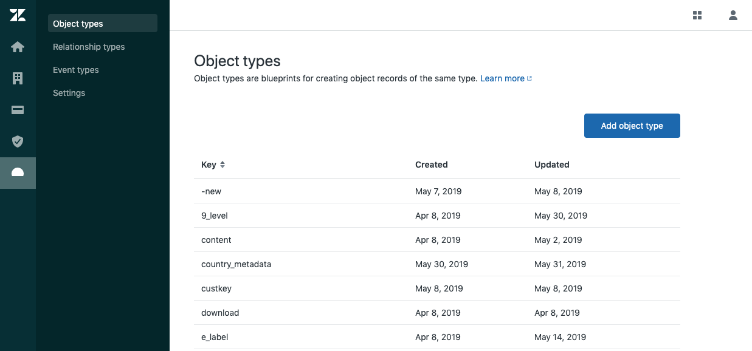Select the custkey object type
The height and width of the screenshot is (351, 752).
216,288
